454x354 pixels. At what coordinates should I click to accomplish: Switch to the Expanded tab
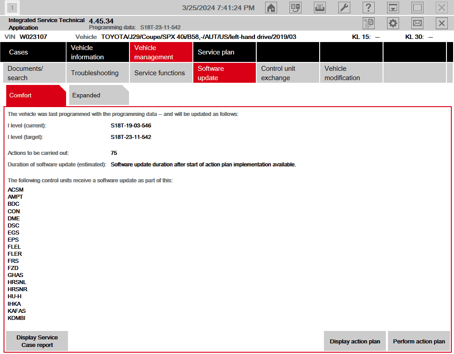click(99, 95)
